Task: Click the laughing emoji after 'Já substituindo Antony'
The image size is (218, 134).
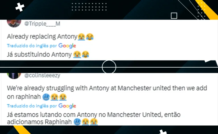Action: click(x=85, y=54)
